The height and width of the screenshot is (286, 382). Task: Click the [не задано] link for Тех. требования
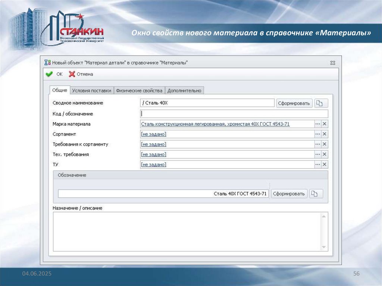154,154
